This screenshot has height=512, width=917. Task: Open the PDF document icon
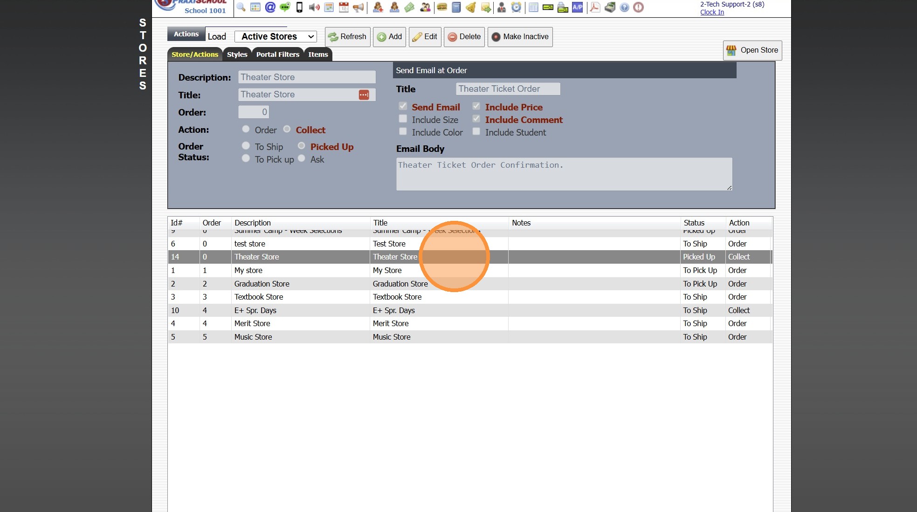click(594, 7)
